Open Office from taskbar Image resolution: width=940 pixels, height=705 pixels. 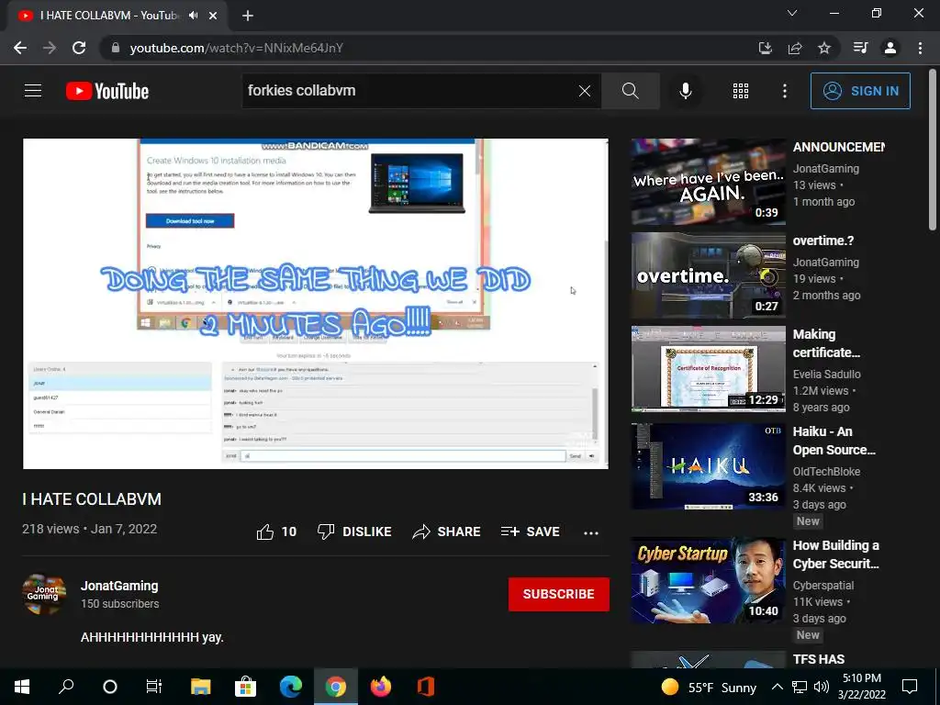426,687
